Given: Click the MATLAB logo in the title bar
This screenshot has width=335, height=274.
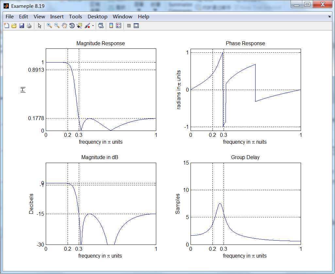Looking at the screenshot, I should (6, 6).
